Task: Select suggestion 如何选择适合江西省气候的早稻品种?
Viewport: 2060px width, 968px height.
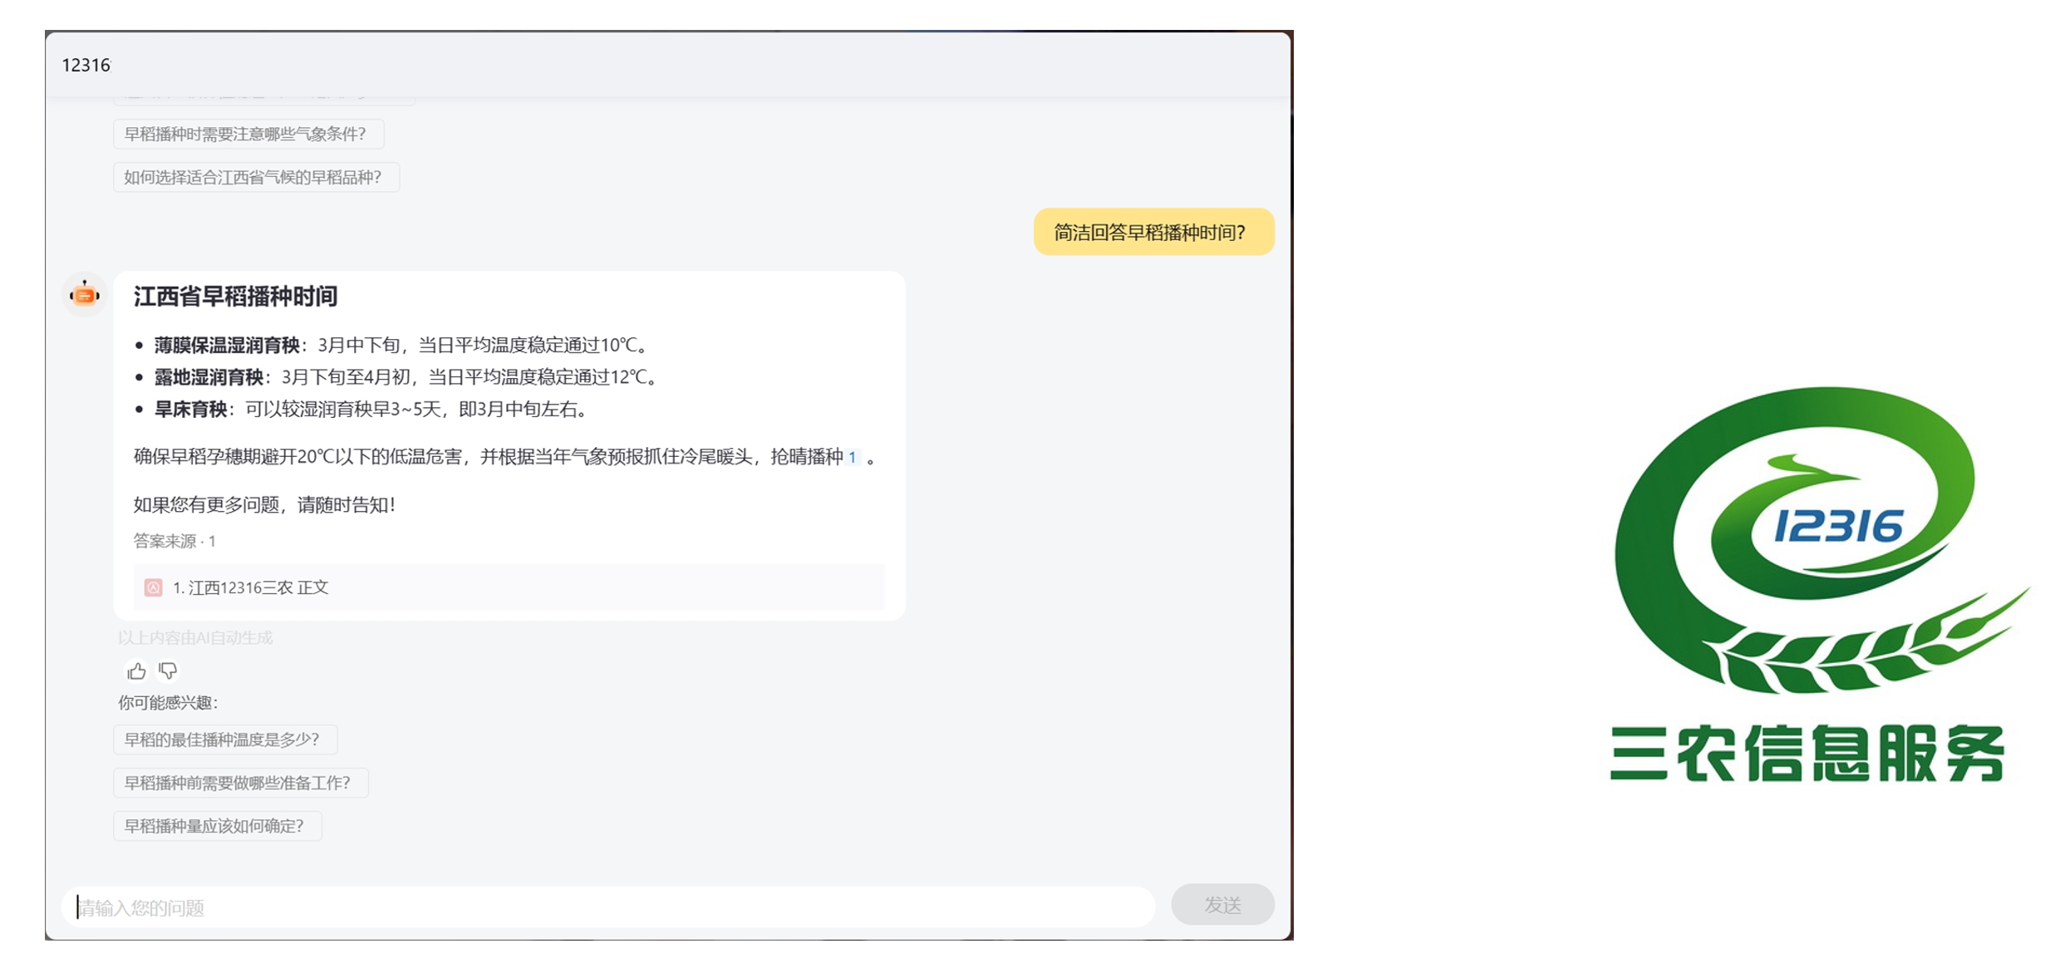Action: tap(257, 177)
